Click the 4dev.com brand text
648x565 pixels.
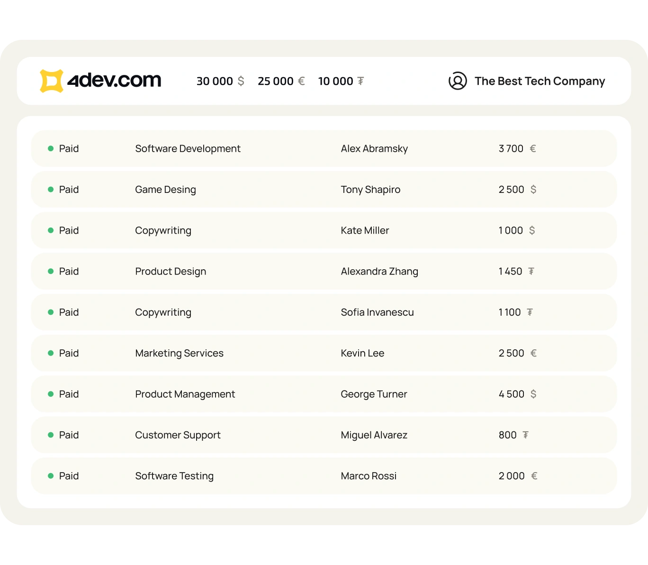tap(114, 81)
